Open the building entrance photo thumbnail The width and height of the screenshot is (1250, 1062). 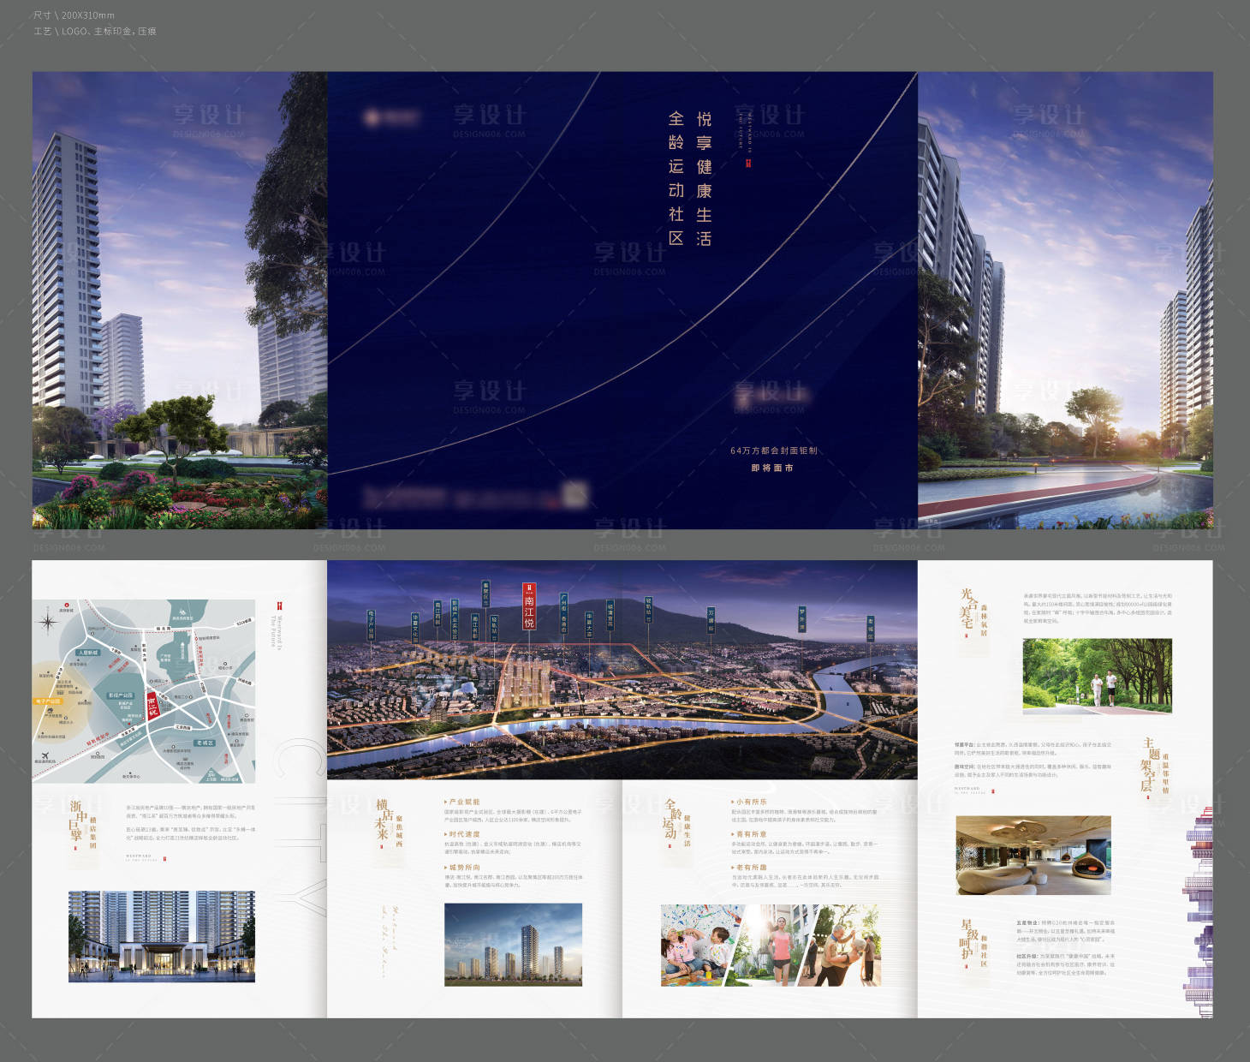pyautogui.click(x=162, y=936)
